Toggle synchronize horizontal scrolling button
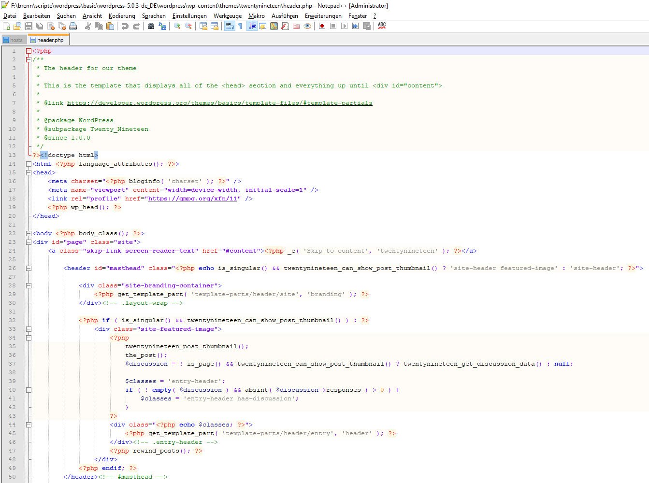The height and width of the screenshot is (483, 649). coord(215,26)
